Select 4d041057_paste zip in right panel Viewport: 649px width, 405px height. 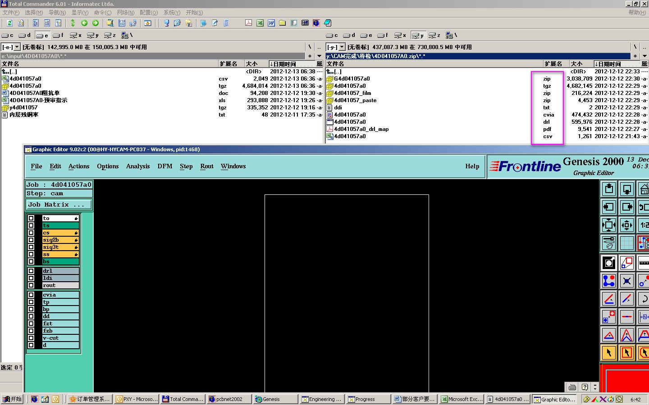(x=355, y=100)
